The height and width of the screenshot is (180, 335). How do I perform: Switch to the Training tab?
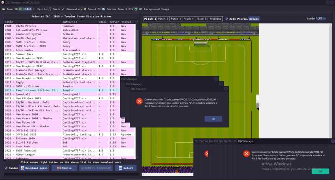pyautogui.click(x=215, y=19)
